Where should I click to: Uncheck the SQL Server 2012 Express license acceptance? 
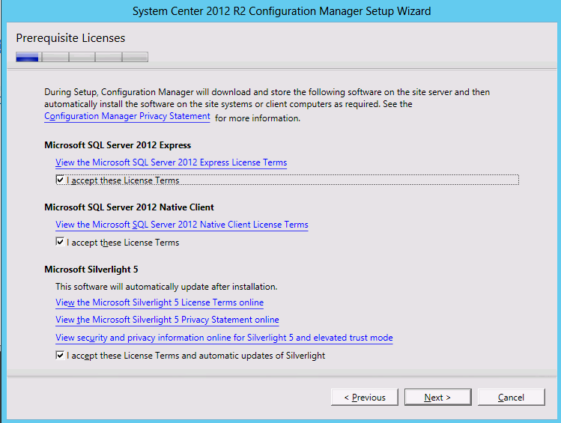(60, 180)
